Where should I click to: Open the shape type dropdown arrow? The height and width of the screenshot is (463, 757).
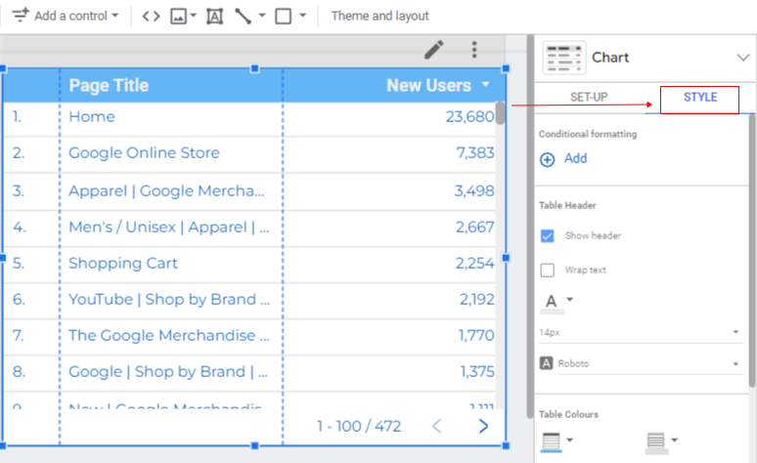(303, 16)
